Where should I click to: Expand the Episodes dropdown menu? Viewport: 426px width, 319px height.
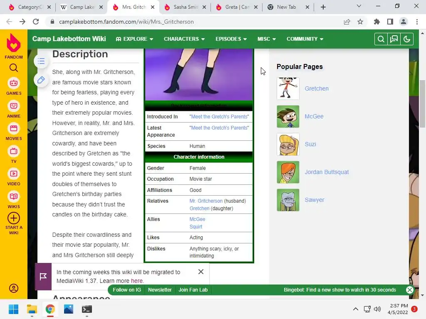231,39
